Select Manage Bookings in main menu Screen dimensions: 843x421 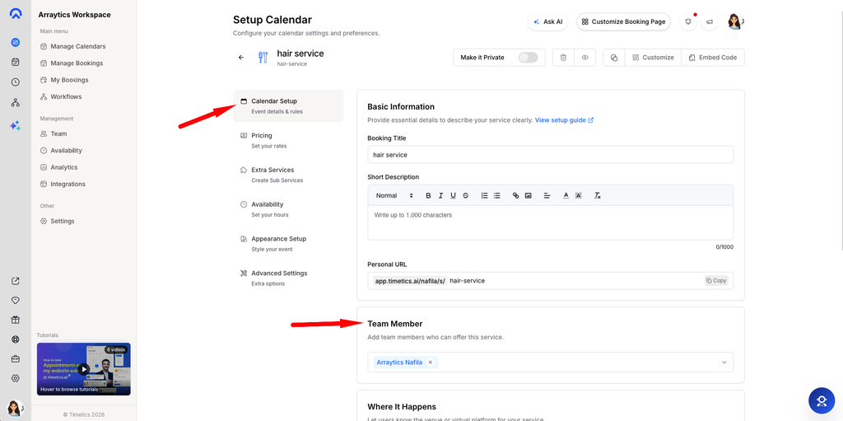(x=77, y=63)
